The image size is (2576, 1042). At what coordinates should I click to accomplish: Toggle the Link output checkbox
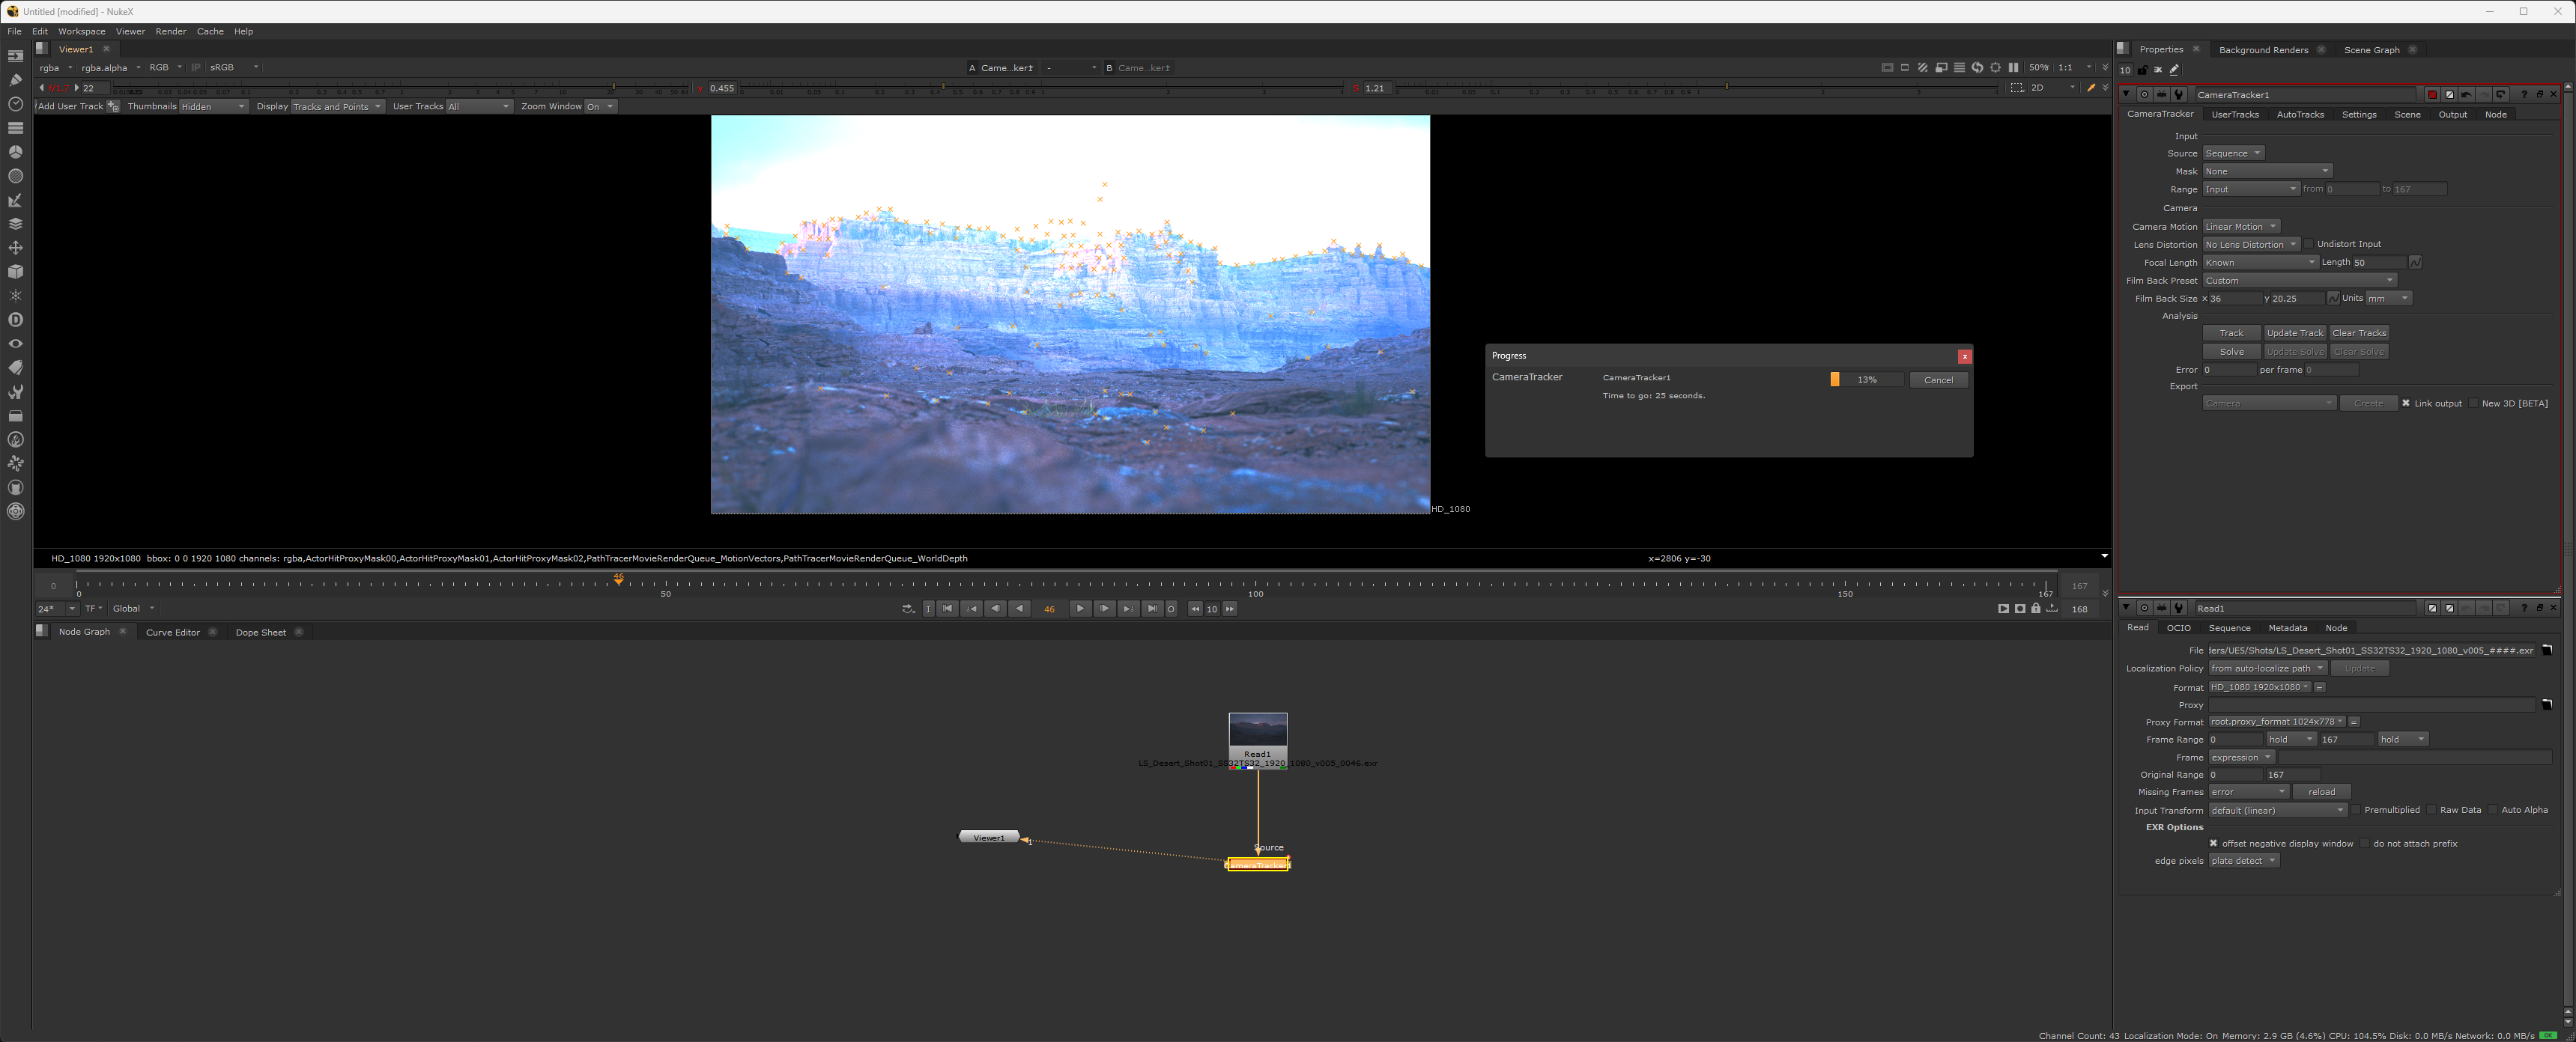2406,403
